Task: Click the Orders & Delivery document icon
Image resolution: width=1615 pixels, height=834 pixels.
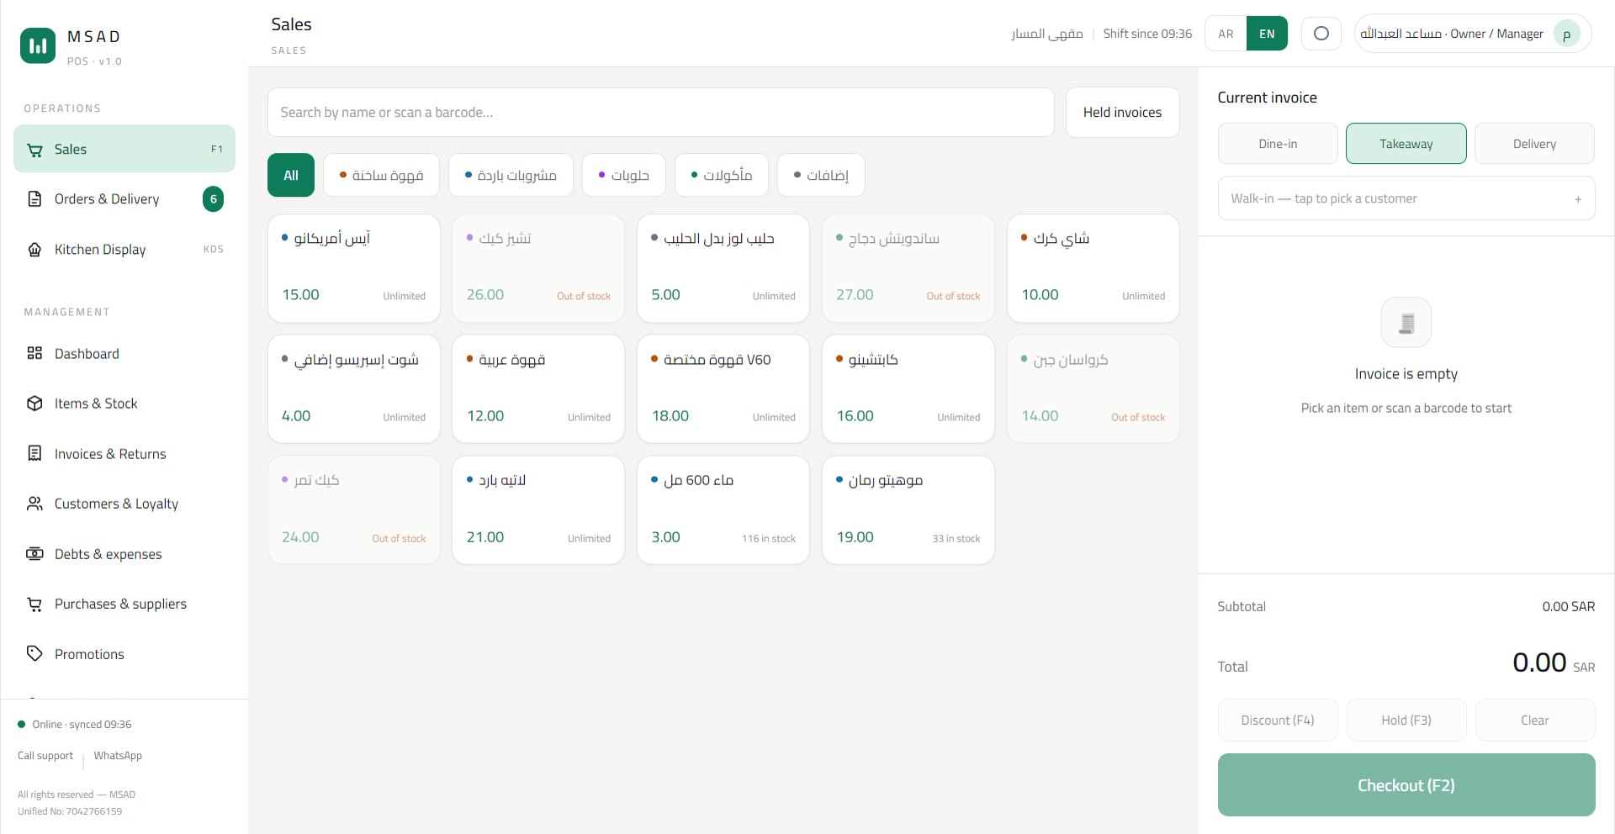Action: click(34, 199)
